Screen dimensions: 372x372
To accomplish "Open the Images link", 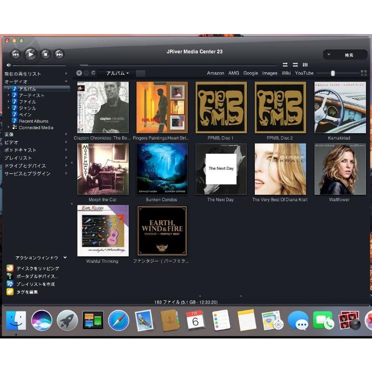I will pos(269,73).
